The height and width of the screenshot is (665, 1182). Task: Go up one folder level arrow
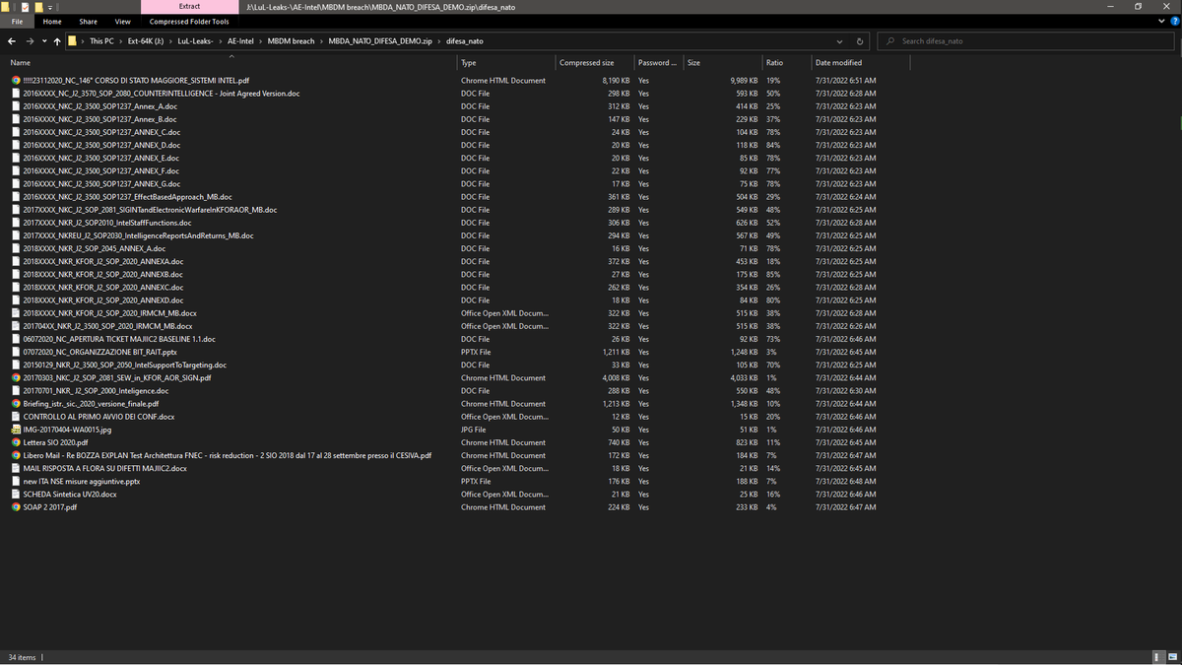pos(56,41)
